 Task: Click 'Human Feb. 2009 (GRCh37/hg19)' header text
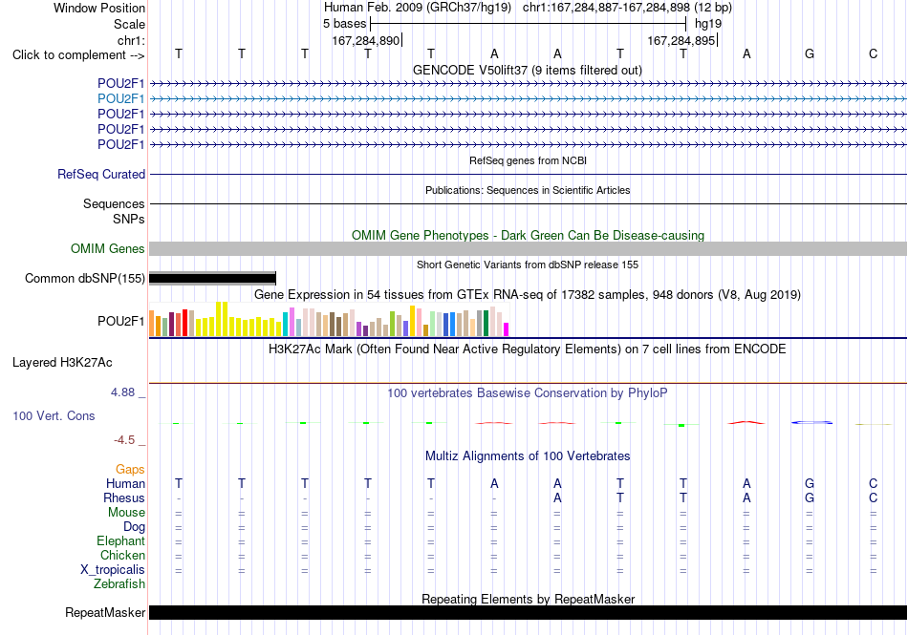(x=418, y=8)
